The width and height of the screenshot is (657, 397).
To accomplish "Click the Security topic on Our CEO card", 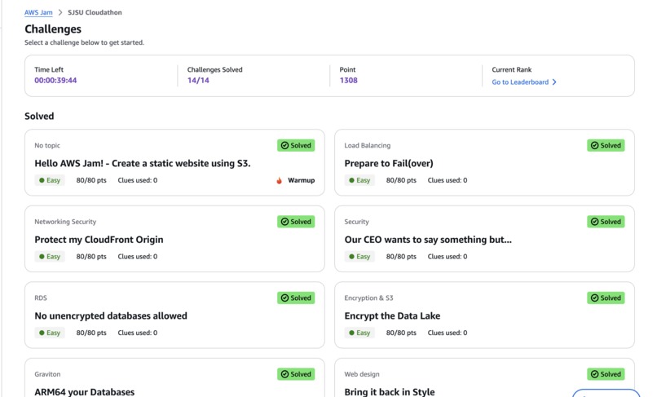I will click(x=356, y=222).
